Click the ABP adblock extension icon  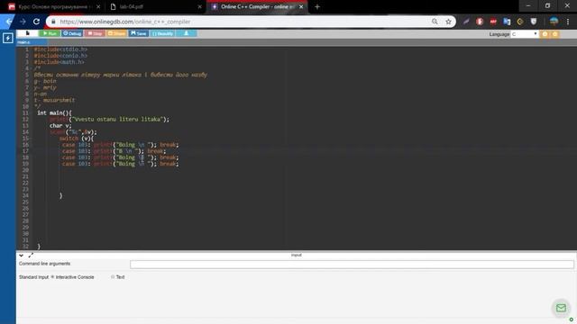coord(493,22)
